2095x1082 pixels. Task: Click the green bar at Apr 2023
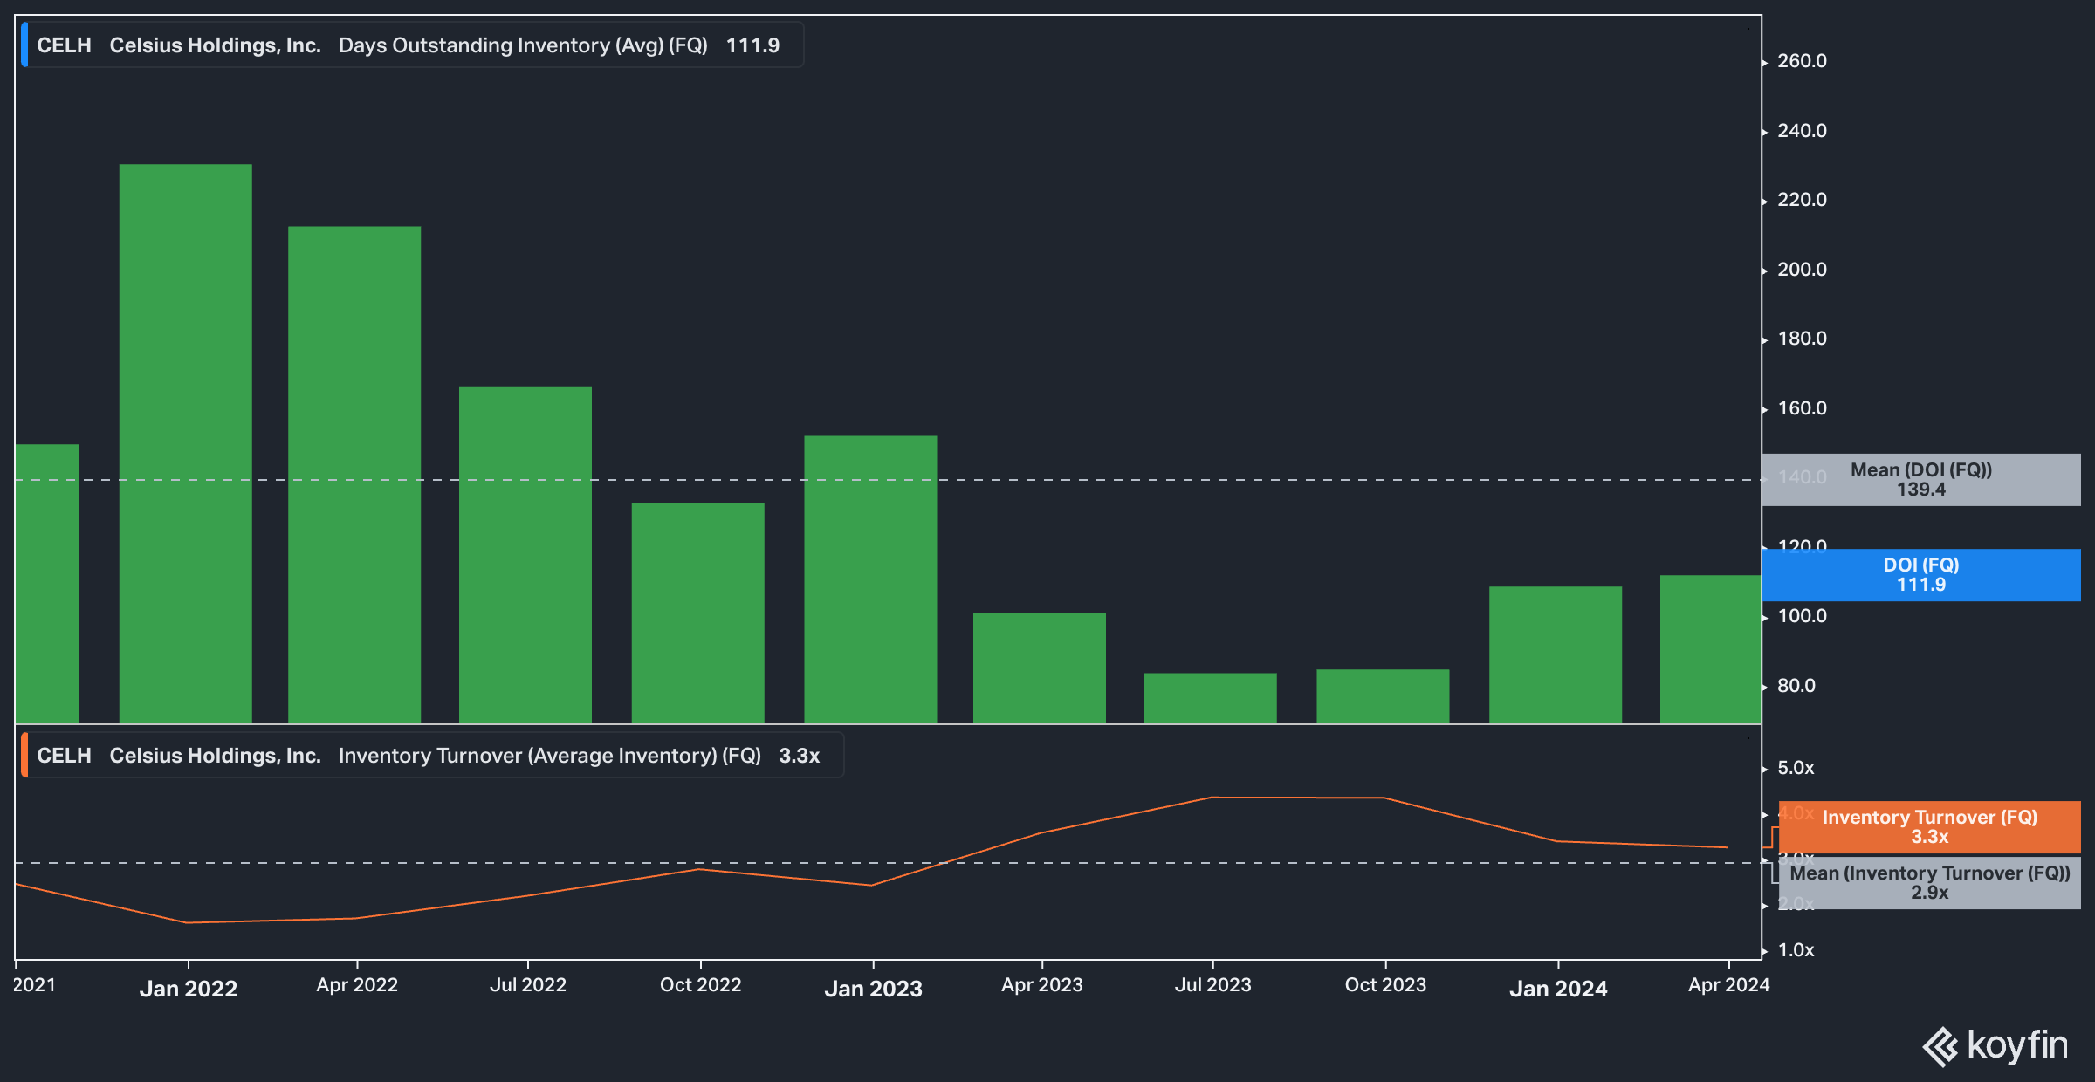click(1040, 668)
